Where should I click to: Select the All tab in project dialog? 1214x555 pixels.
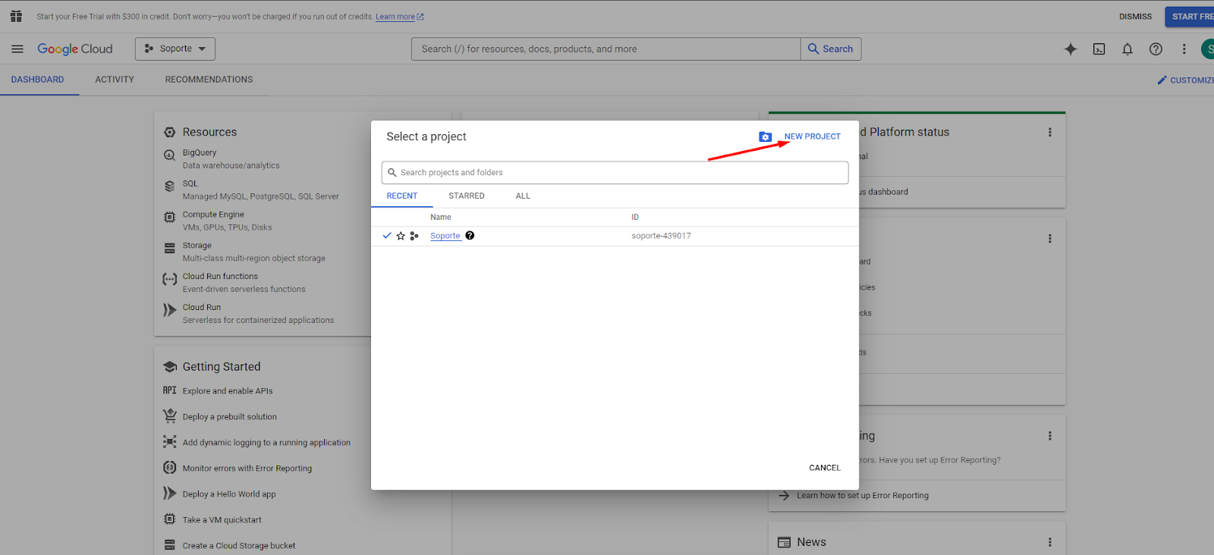[523, 196]
